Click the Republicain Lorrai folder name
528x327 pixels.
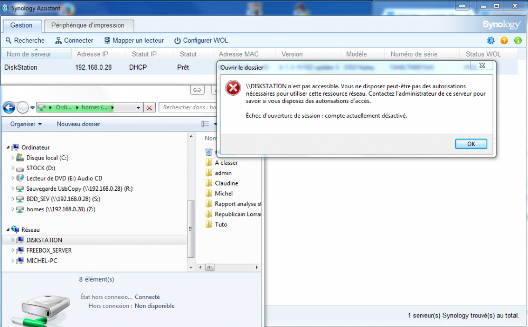tap(238, 214)
